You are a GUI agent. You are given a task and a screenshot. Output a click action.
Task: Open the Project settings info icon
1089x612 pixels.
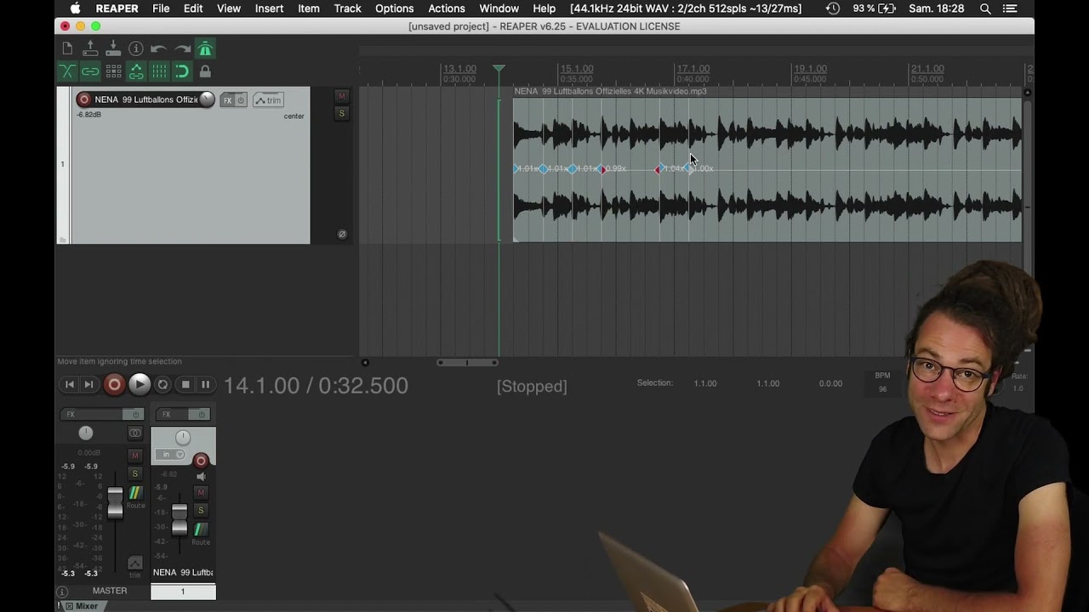pos(136,49)
